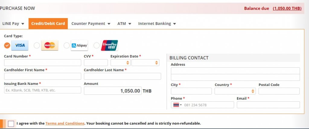Click the UnionPay logo icon
309x129 pixels.
(109, 45)
